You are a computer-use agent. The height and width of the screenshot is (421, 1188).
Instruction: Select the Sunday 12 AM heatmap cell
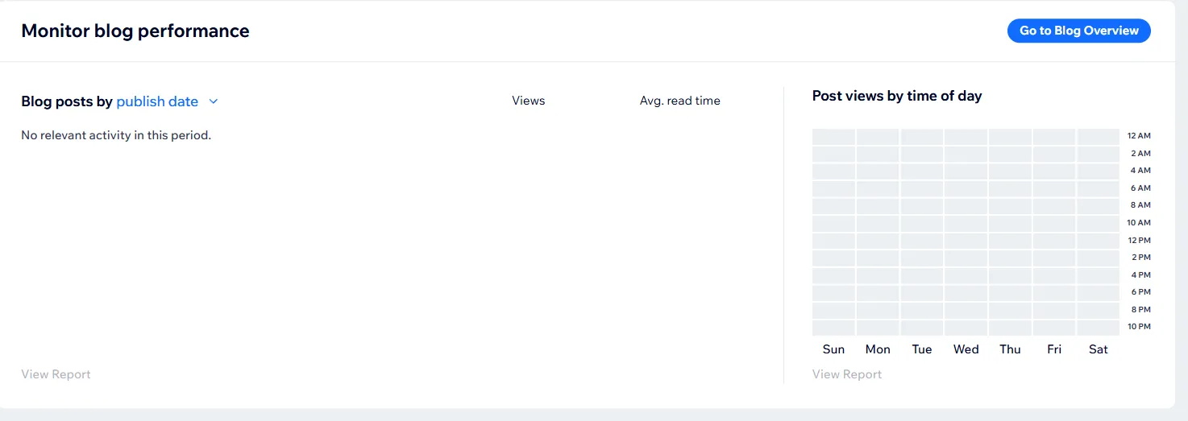click(x=833, y=137)
